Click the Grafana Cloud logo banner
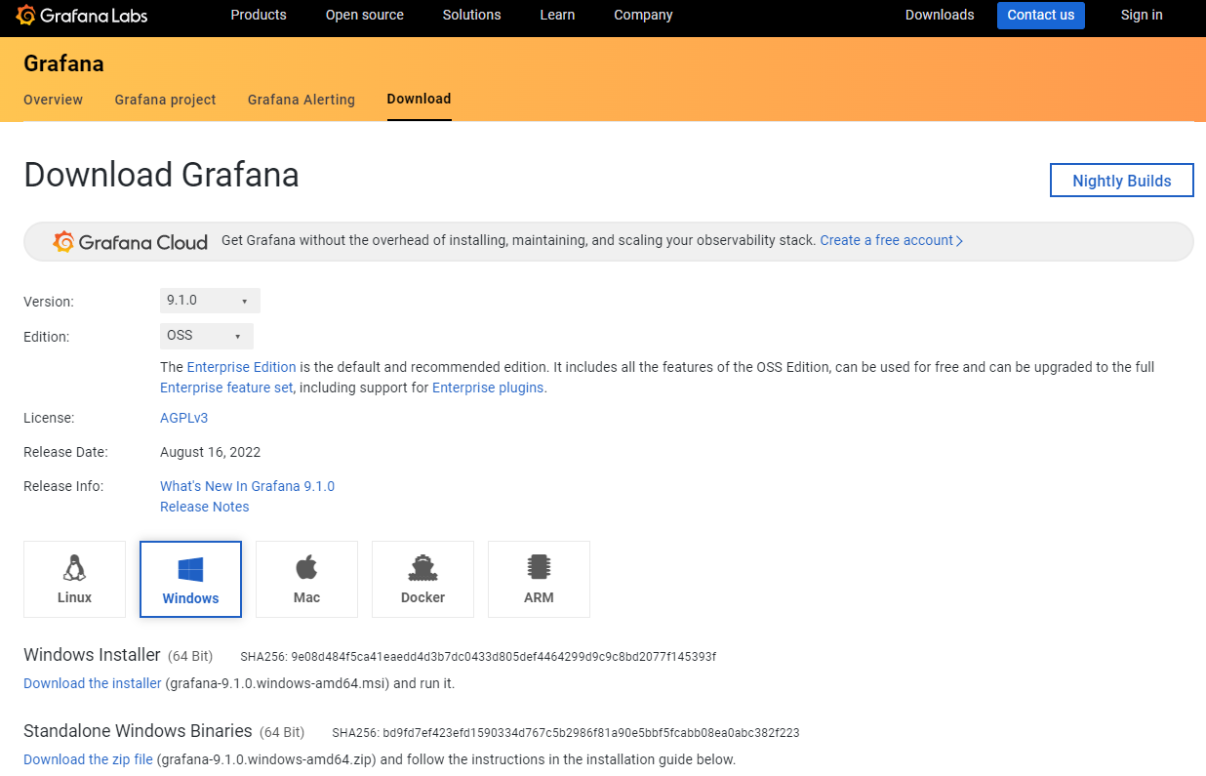The image size is (1206, 776). 131,241
